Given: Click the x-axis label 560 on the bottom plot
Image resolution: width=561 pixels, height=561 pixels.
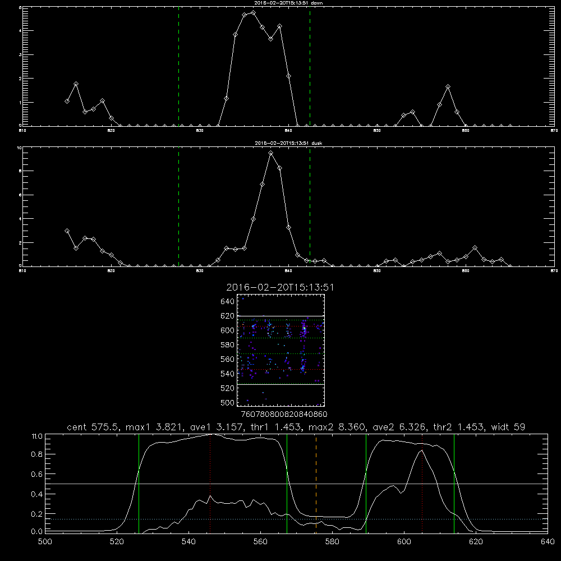Looking at the screenshot, I should [x=260, y=542].
